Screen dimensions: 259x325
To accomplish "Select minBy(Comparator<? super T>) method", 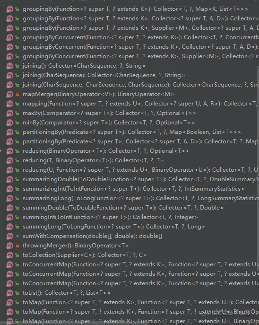I will pos(109,123).
